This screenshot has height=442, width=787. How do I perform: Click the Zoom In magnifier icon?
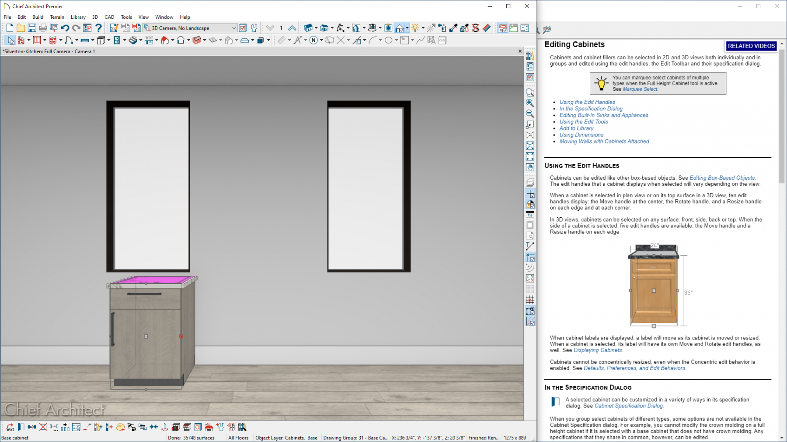coord(530,103)
